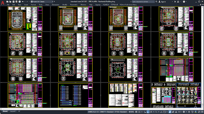Image resolution: width=204 pixels, height=114 pixels.
Task: Expand the Help dropdown arrow
Action: (x=186, y=2)
